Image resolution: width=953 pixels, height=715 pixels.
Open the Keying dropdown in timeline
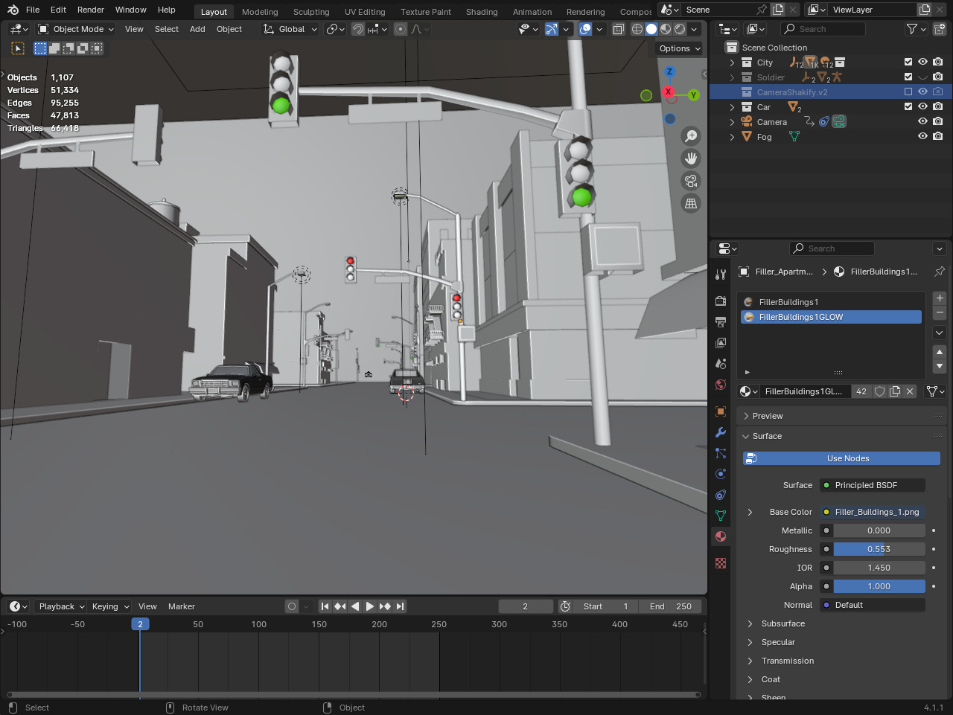(x=110, y=606)
